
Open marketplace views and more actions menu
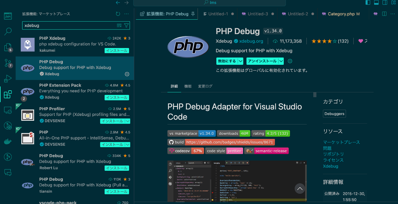pyautogui.click(x=127, y=14)
